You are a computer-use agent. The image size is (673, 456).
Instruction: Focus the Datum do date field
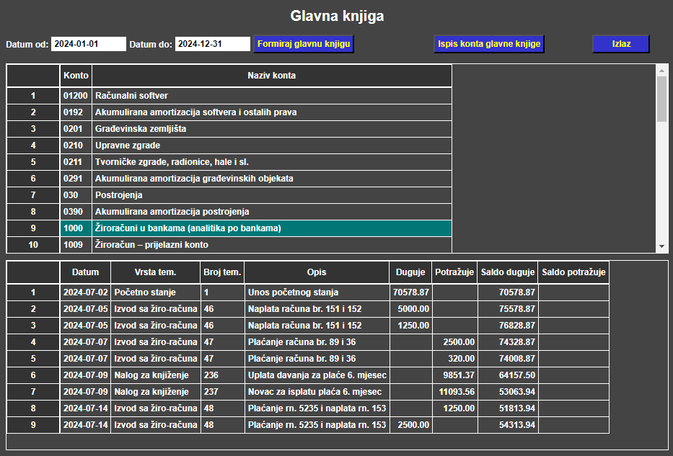pyautogui.click(x=213, y=44)
